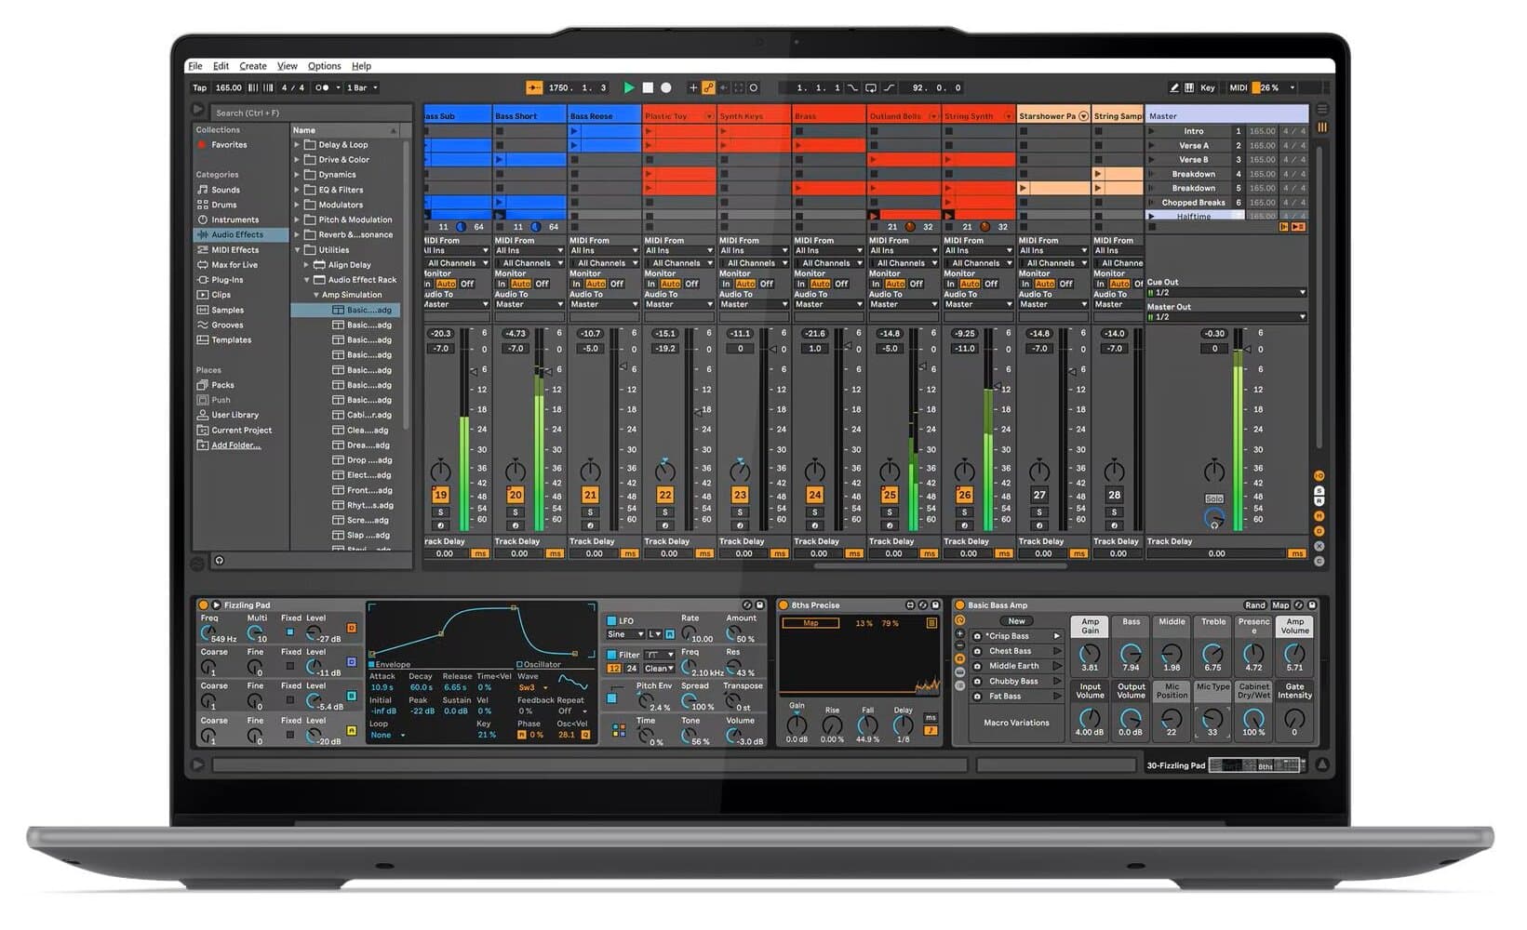
Task: Toggle the metronome button next to 4/4
Action: click(x=323, y=87)
